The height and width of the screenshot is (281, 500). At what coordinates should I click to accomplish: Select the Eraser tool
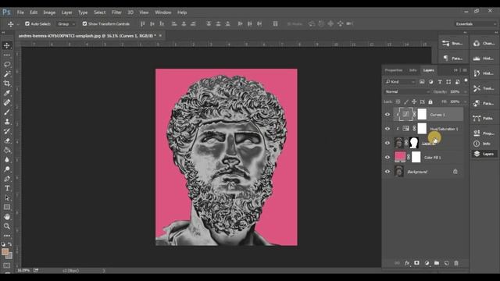click(7, 140)
